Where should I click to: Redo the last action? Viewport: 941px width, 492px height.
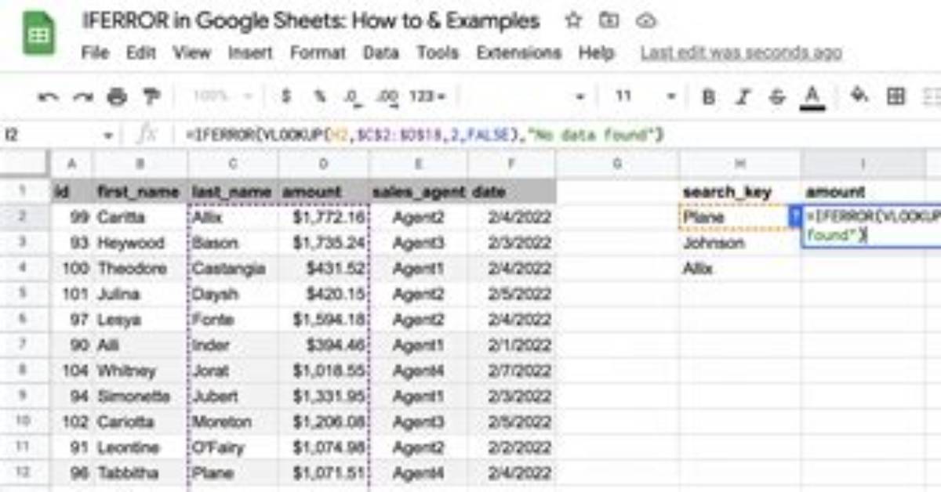tap(82, 96)
